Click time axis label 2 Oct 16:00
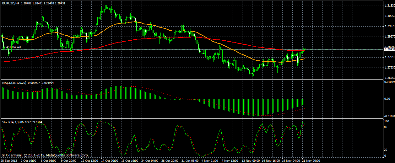The image size is (395, 163). click(29, 160)
